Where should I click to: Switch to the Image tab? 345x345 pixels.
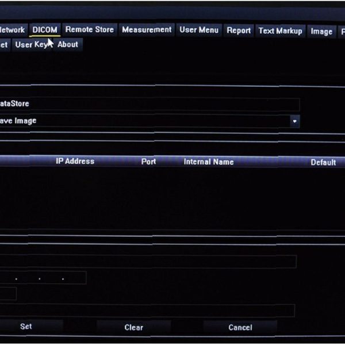(321, 32)
